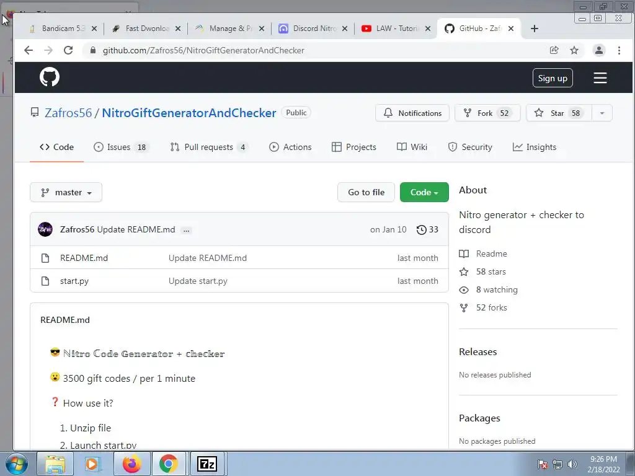Screen dimensions: 635x476
Task: Star the repository
Action: (559, 113)
